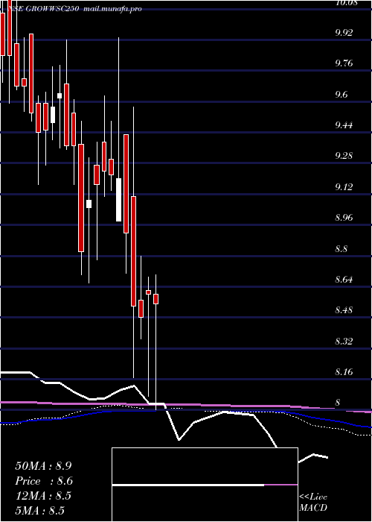Click the 8.96 price axis label
372x522 pixels.
click(344, 218)
